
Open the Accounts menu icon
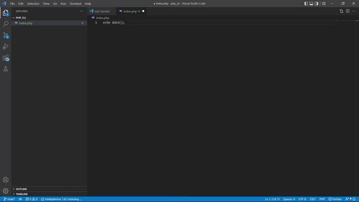(x=6, y=180)
